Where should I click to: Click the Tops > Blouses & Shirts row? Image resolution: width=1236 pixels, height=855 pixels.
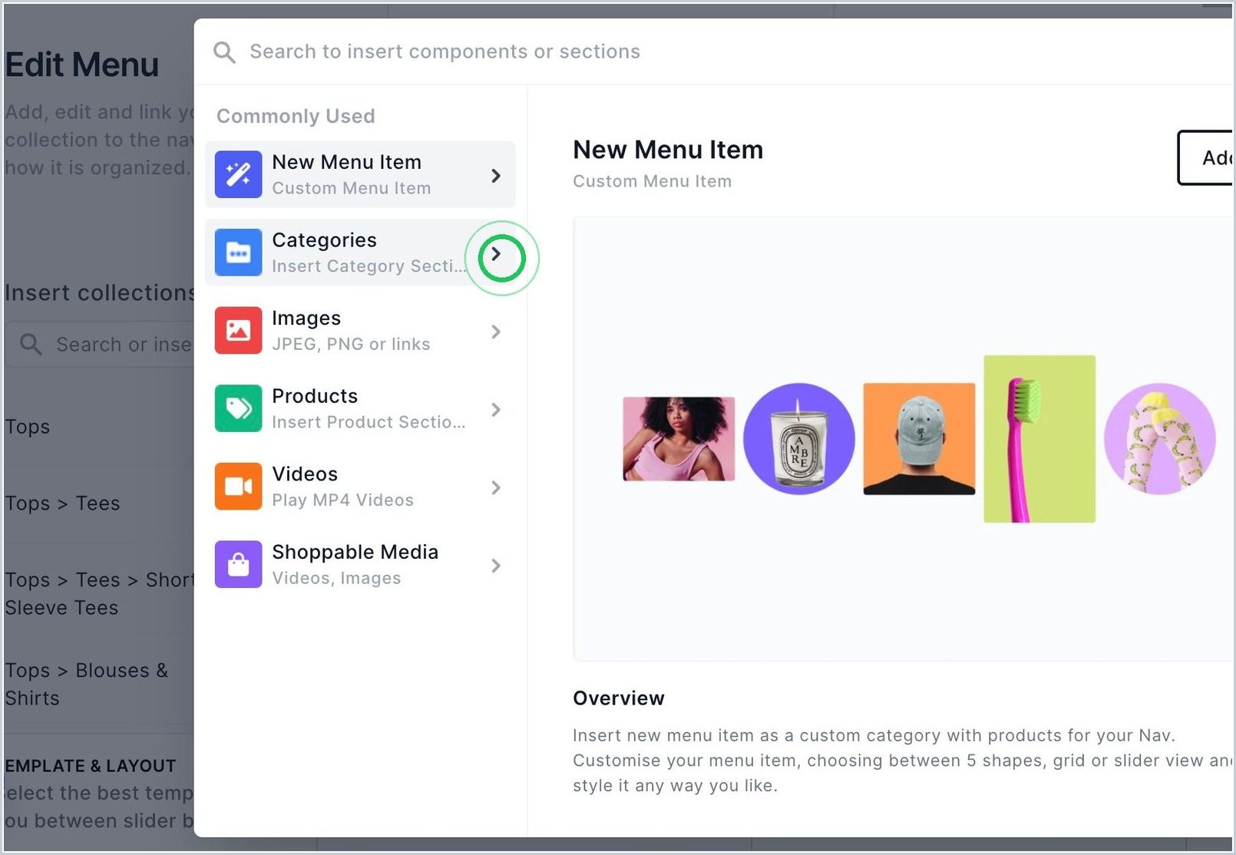(x=99, y=684)
